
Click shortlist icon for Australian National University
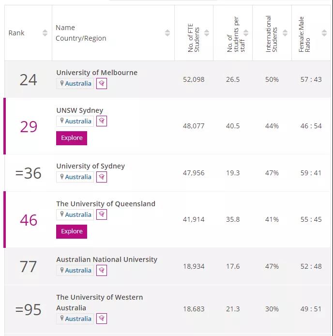coord(102,270)
